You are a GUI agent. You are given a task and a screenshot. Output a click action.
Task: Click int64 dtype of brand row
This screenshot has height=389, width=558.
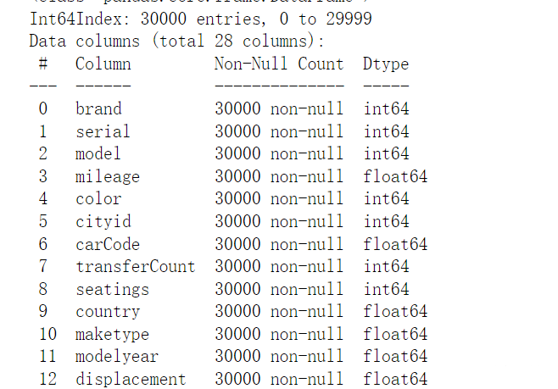386,108
